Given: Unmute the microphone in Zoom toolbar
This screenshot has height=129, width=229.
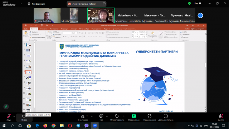Looking at the screenshot, I should pyautogui.click(x=9, y=116).
